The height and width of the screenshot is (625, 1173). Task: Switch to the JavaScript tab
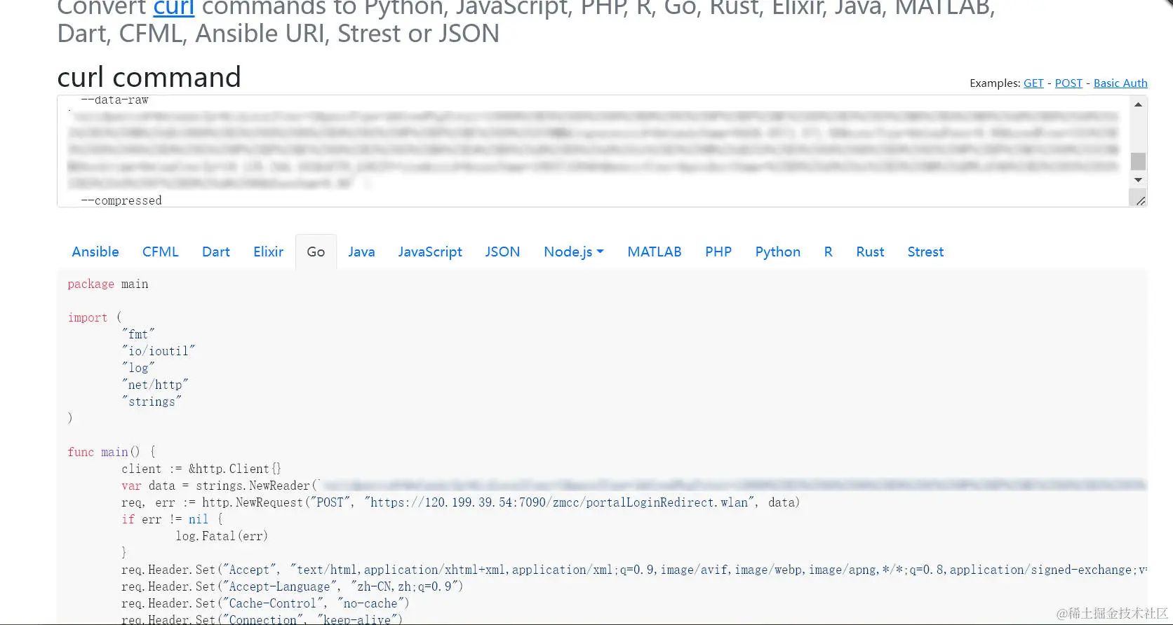point(430,252)
